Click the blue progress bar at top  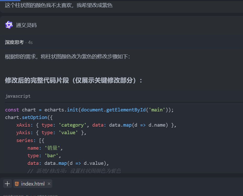(x=10, y=1)
